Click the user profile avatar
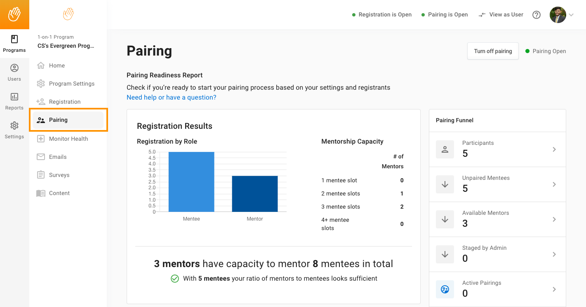The height and width of the screenshot is (307, 586). pyautogui.click(x=558, y=15)
